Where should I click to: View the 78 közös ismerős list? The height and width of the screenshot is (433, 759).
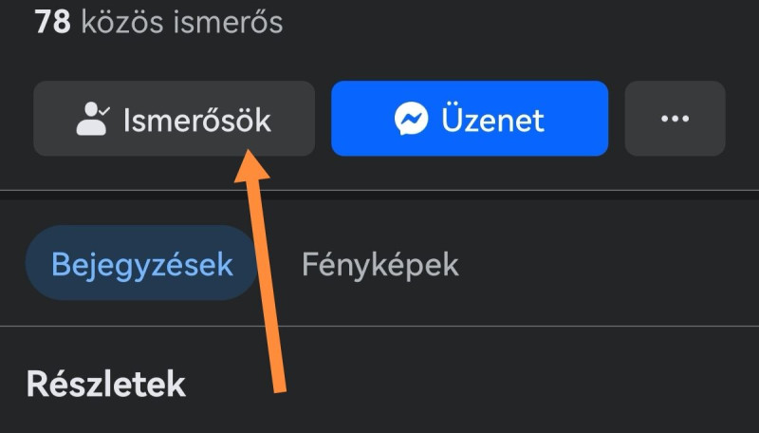[x=158, y=22]
